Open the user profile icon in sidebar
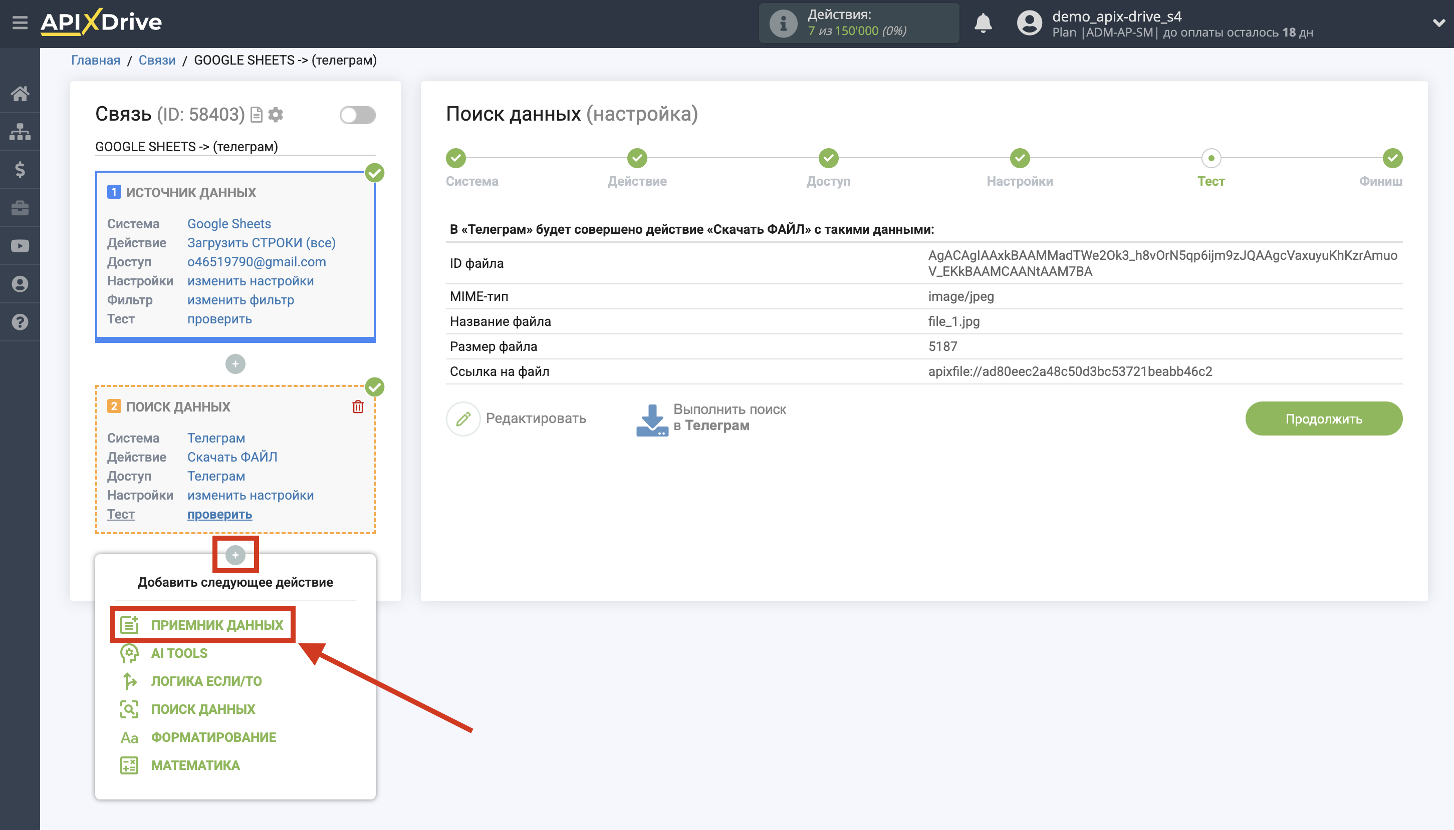The image size is (1454, 830). [21, 283]
